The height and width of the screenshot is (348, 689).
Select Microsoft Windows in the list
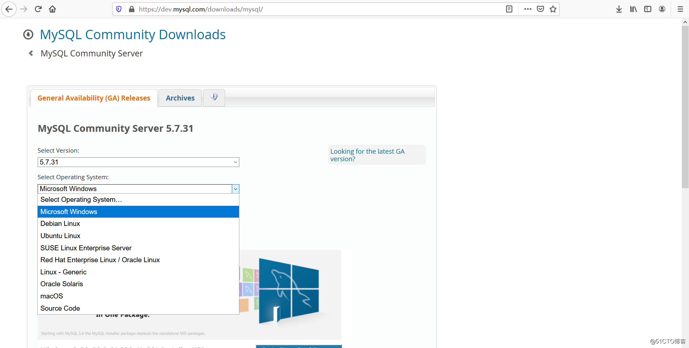[138, 212]
